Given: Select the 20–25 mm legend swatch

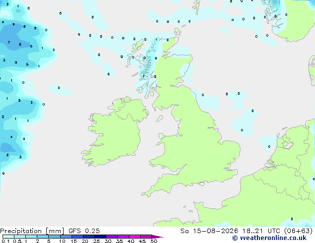Looking at the screenshot, I should (x=89, y=237).
